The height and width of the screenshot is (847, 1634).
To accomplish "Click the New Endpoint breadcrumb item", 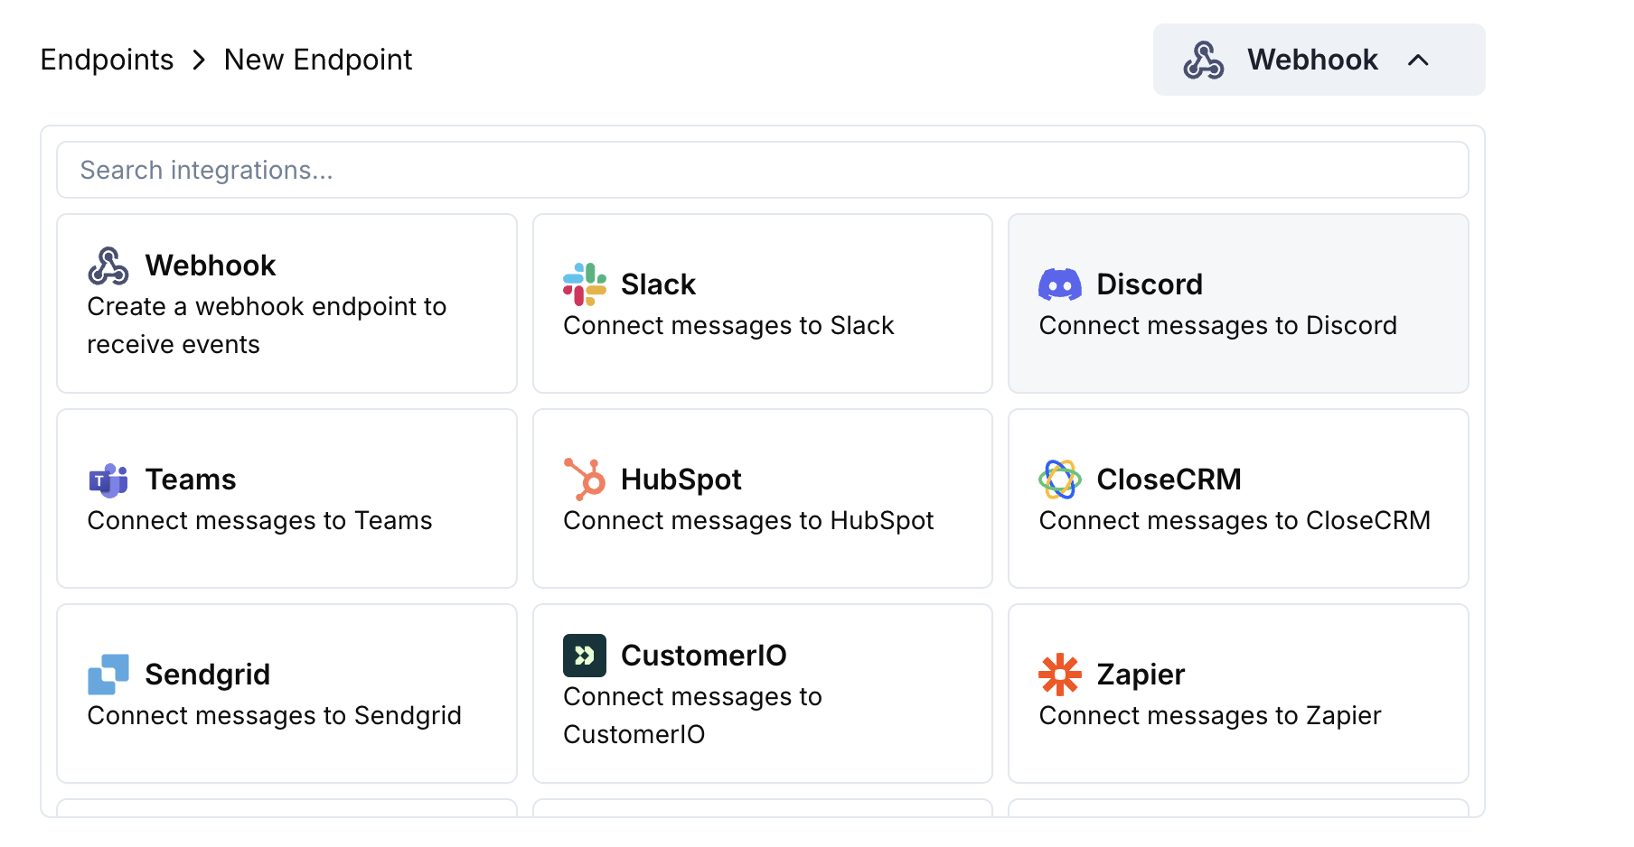I will point(318,60).
